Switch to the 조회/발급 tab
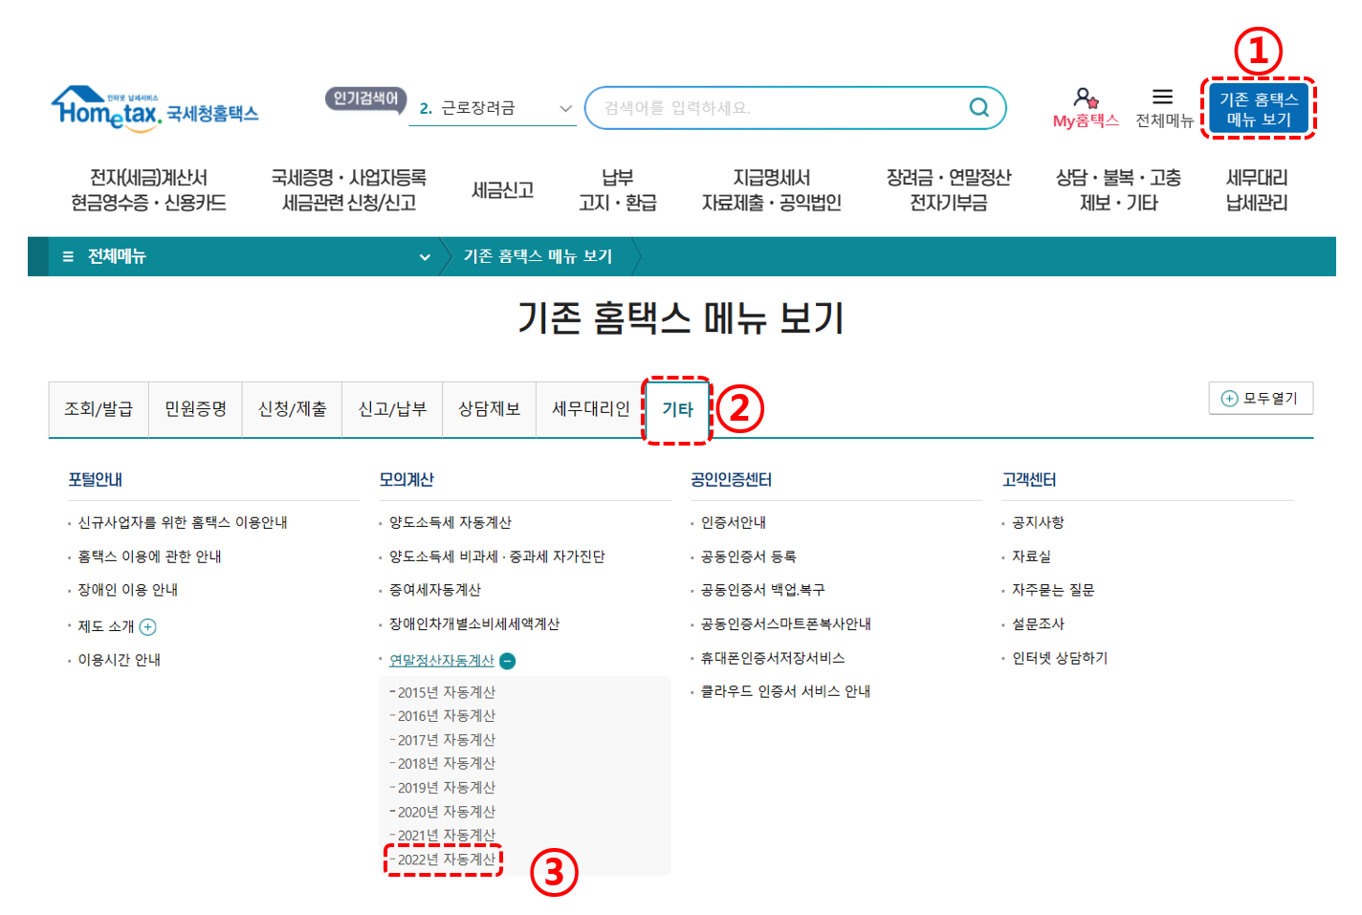This screenshot has height=915, width=1362. pyautogui.click(x=99, y=408)
